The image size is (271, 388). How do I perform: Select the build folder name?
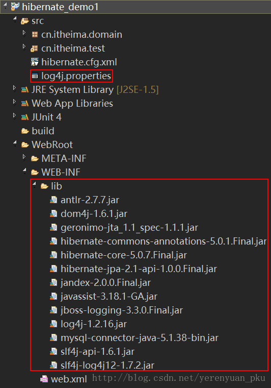click(x=43, y=131)
